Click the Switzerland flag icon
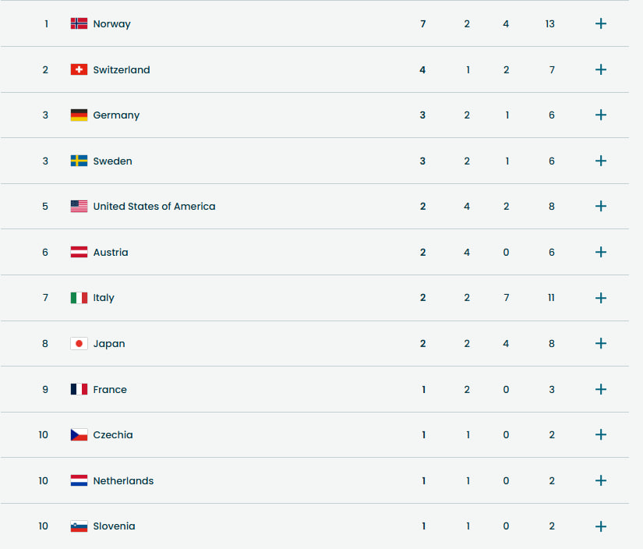643x549 pixels. tap(79, 69)
